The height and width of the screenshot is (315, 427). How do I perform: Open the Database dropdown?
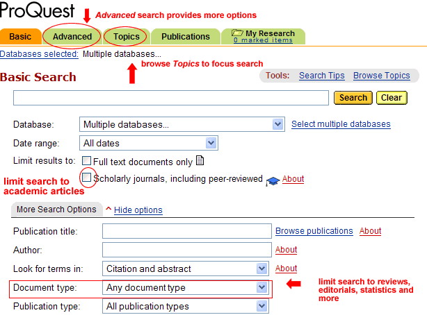pyautogui.click(x=182, y=124)
